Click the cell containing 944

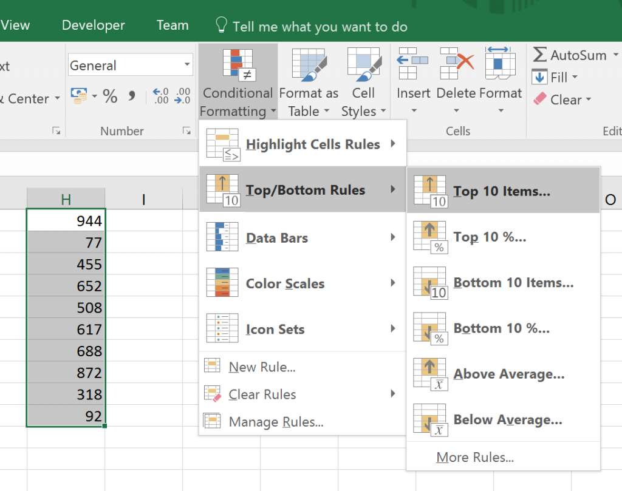click(x=66, y=220)
